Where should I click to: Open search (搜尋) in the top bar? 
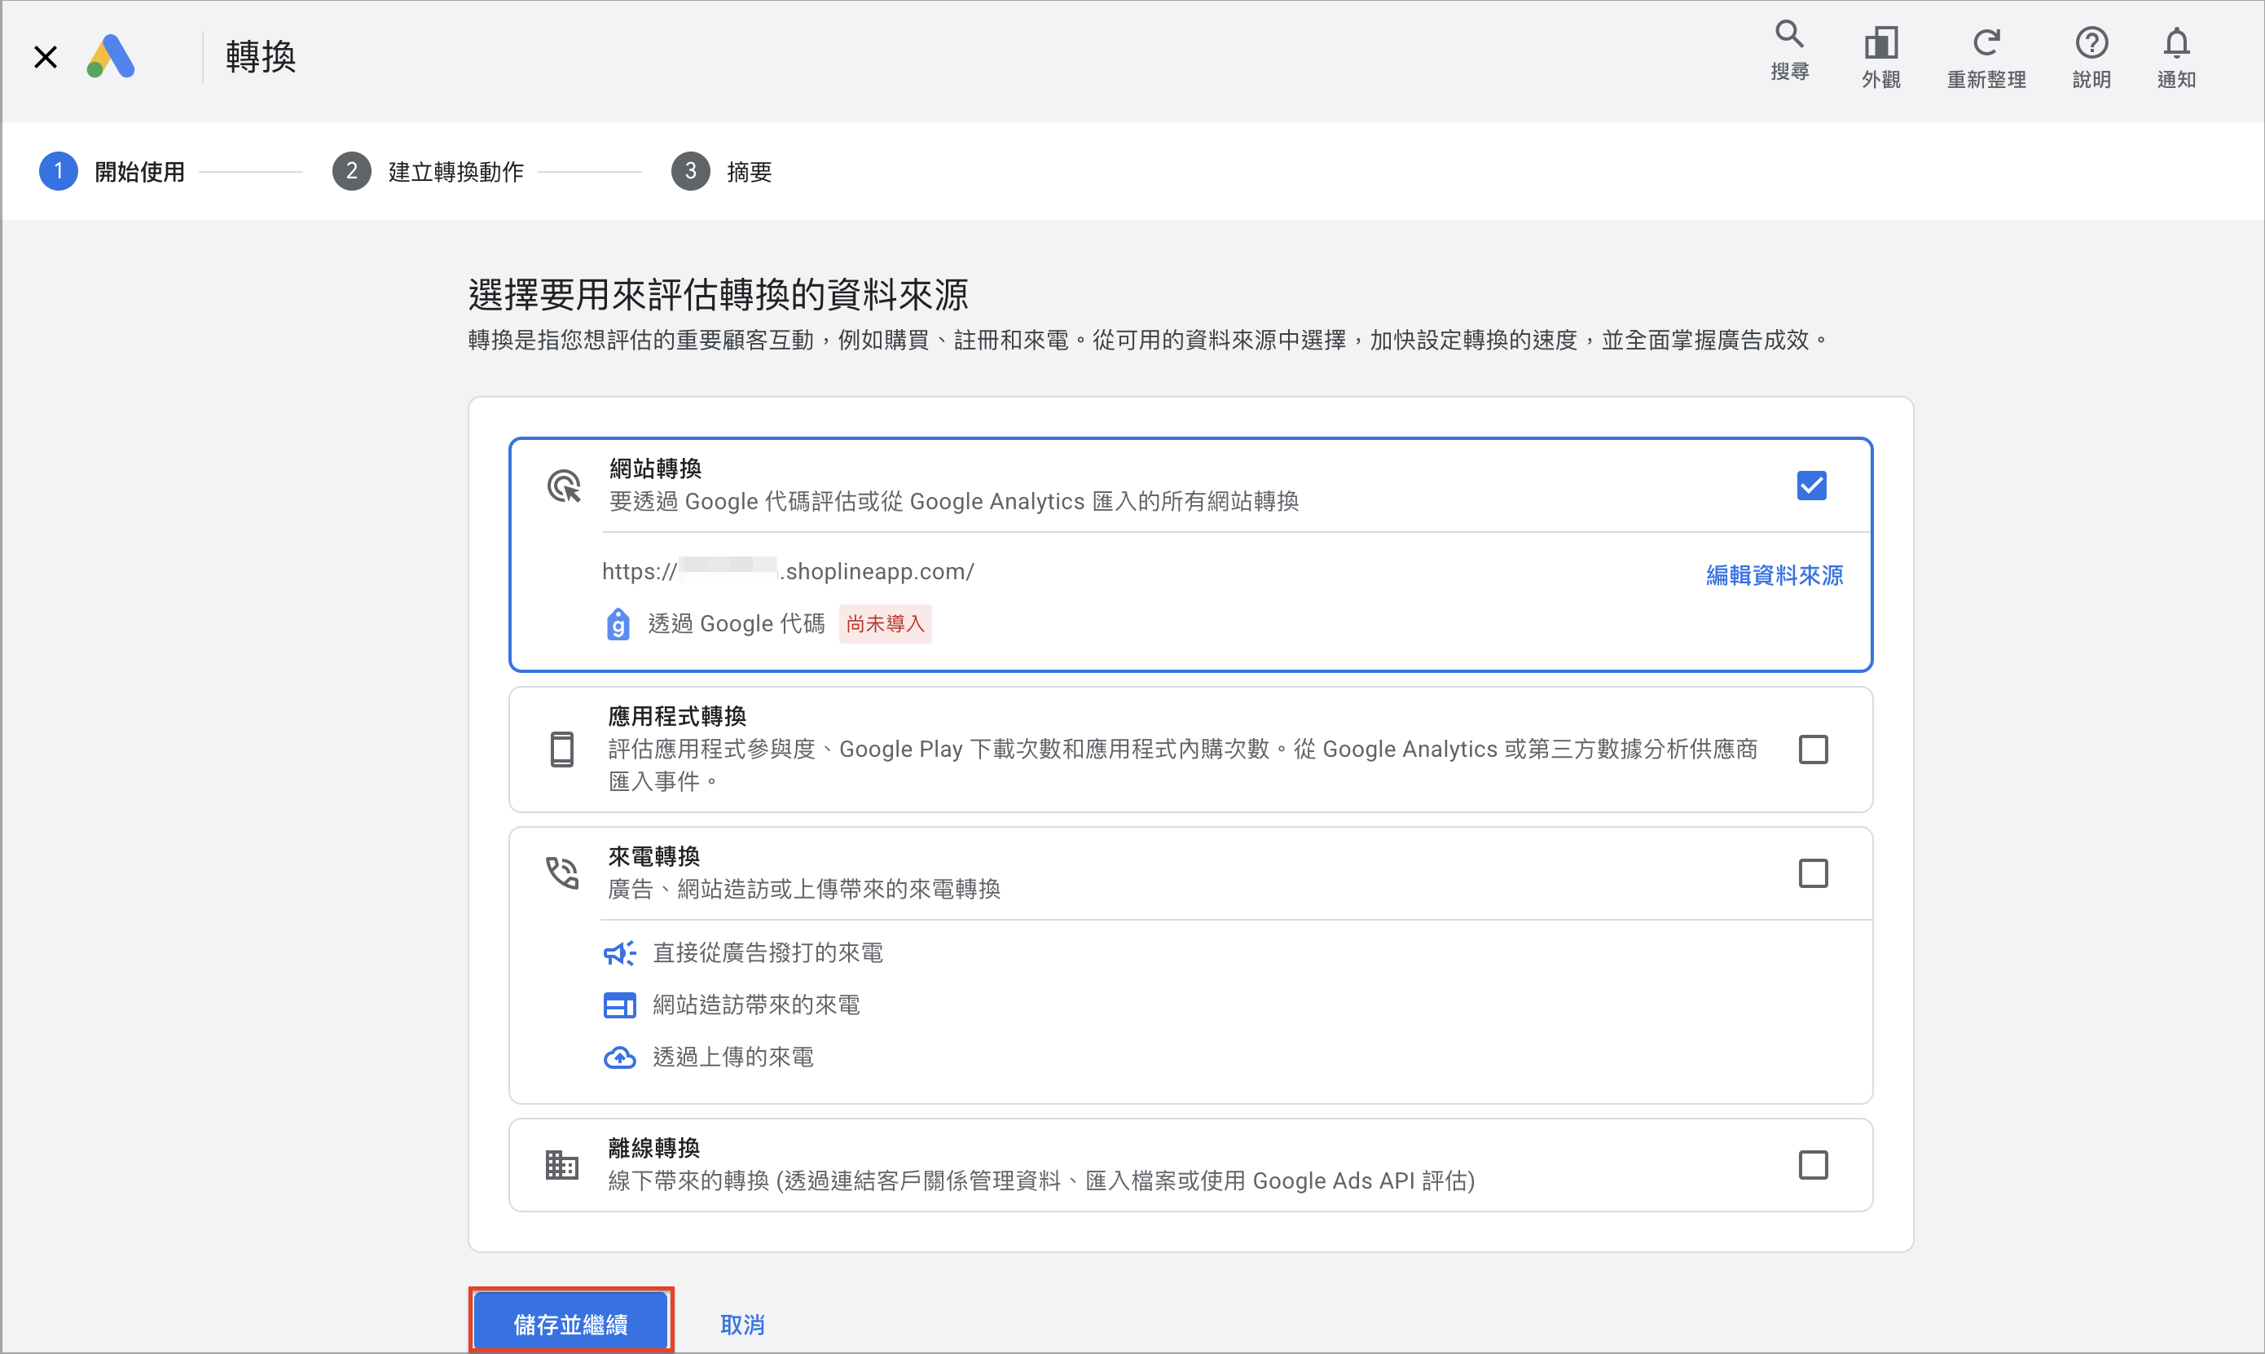[1789, 51]
